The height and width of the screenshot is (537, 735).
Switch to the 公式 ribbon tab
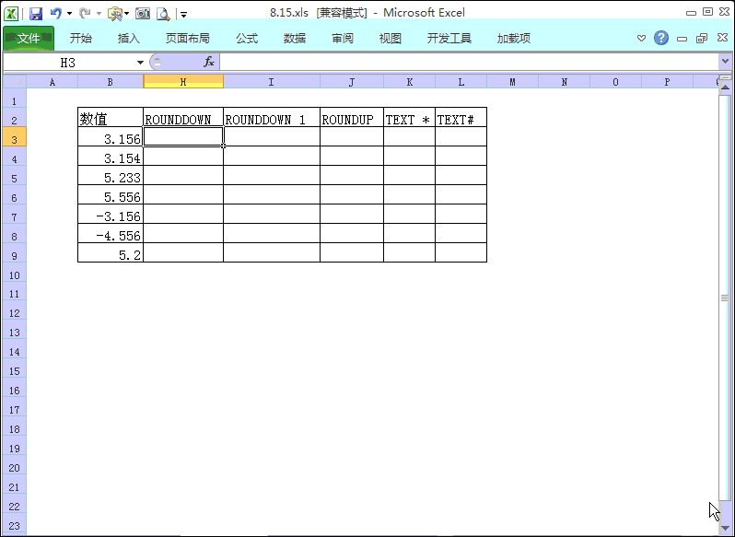pyautogui.click(x=247, y=39)
